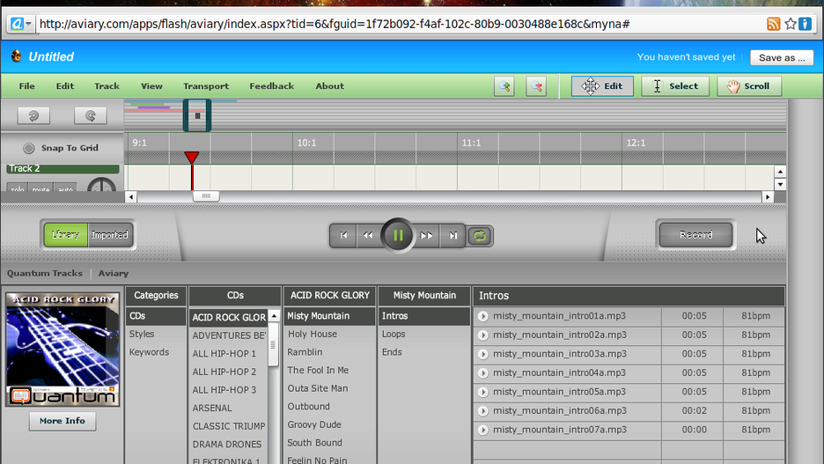This screenshot has width=824, height=464.
Task: Preview misty_mountain_intro07a.mp3 play icon
Action: (x=483, y=430)
